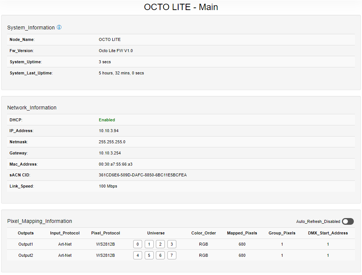Click the Mac_Address label
Viewport: 362px width, 275px height.
(23, 164)
